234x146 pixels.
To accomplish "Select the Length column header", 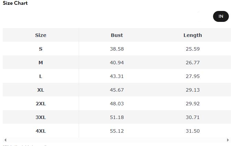I will [192, 35].
